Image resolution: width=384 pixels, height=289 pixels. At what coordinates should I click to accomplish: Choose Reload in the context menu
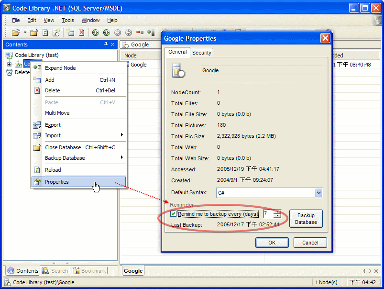click(x=78, y=170)
